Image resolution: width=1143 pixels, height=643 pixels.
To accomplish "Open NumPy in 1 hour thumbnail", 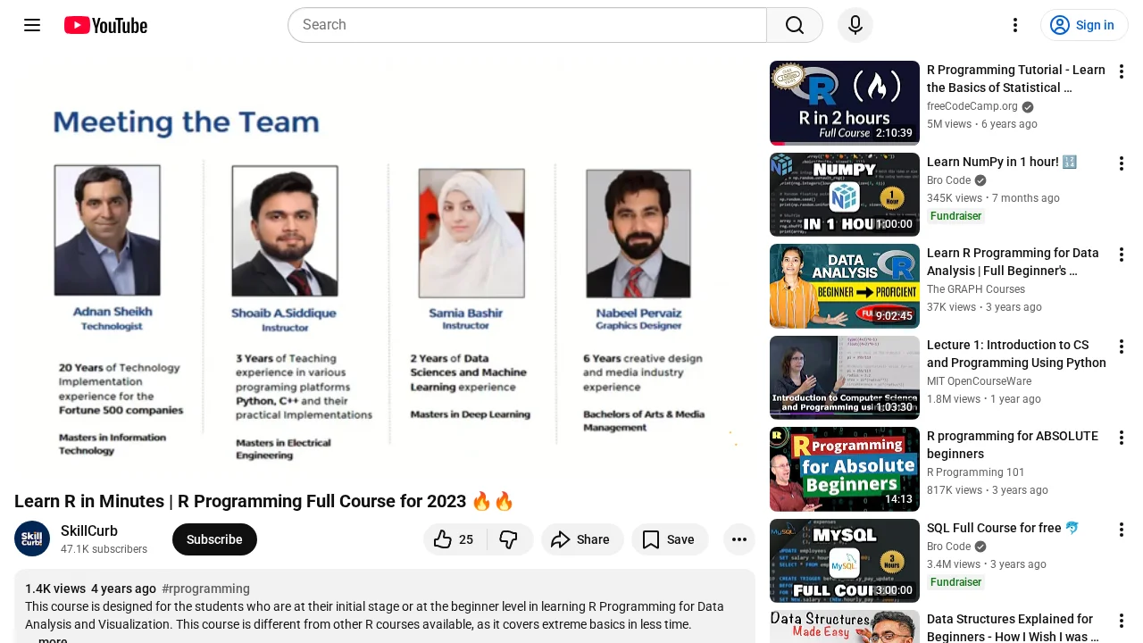I will coord(845,195).
